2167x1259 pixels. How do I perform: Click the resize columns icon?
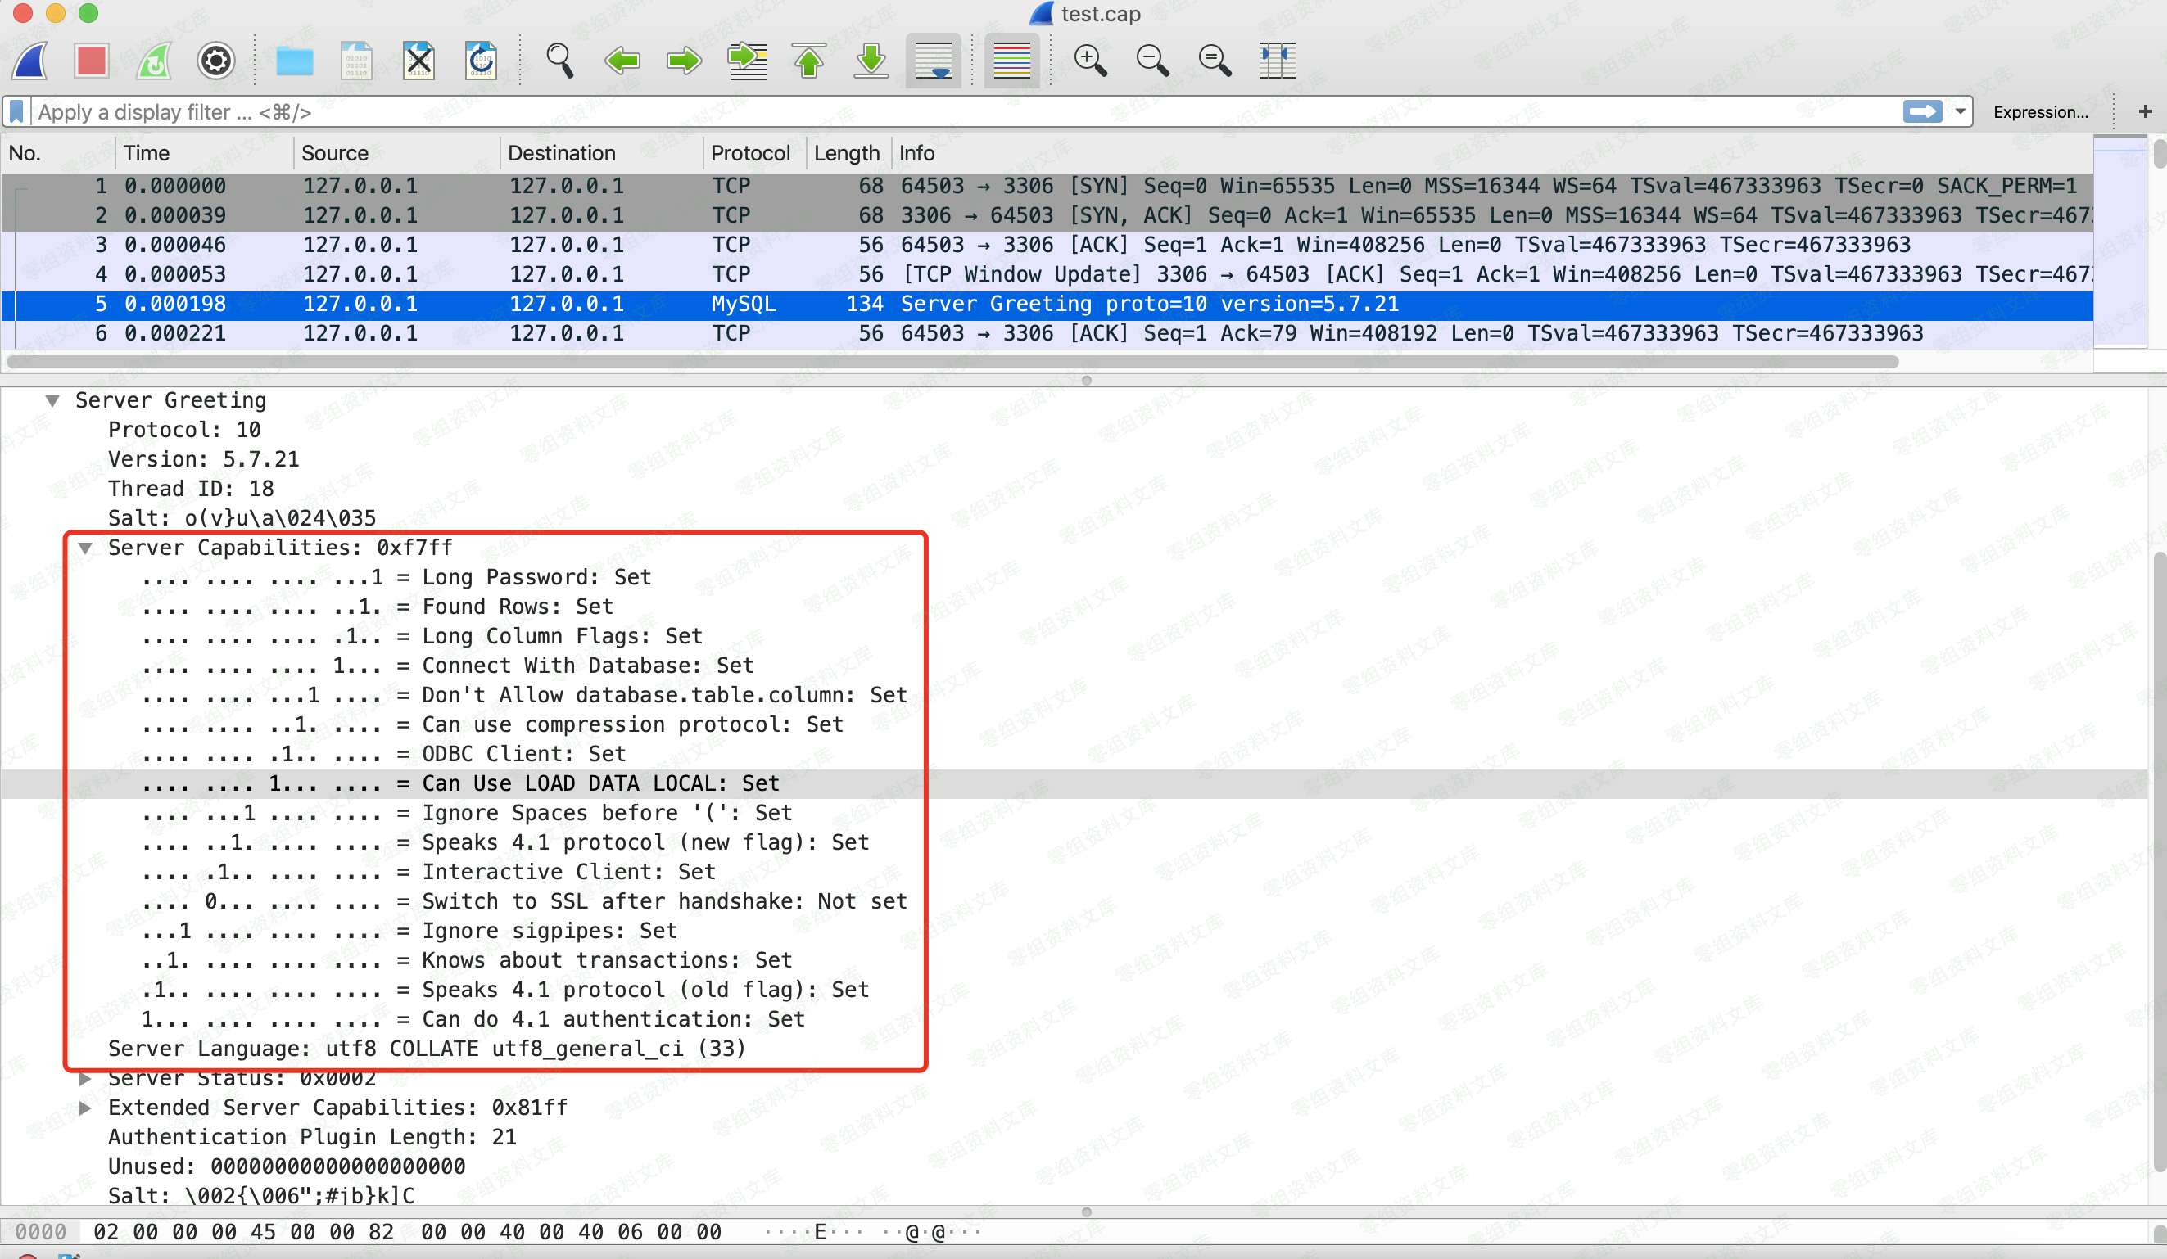(1277, 61)
